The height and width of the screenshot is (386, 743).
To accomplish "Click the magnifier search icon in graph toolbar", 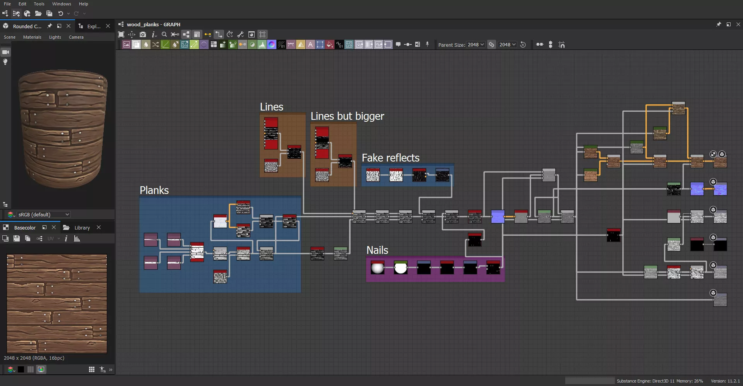I will tap(164, 34).
